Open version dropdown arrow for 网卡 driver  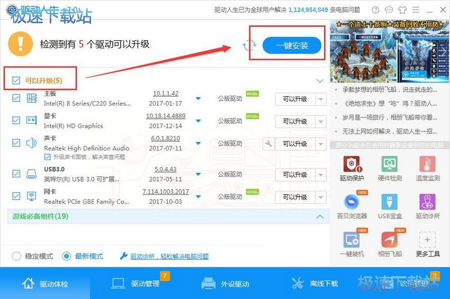(x=198, y=197)
